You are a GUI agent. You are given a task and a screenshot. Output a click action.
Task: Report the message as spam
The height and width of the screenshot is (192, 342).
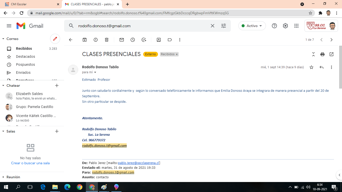tap(96, 40)
